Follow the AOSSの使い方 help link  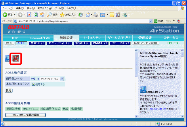tap(158, 109)
